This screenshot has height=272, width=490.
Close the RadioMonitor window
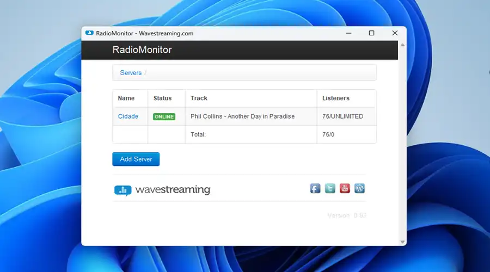395,33
